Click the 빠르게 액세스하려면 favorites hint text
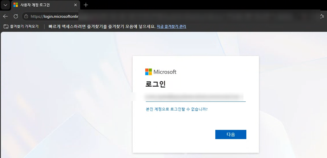 102,26
